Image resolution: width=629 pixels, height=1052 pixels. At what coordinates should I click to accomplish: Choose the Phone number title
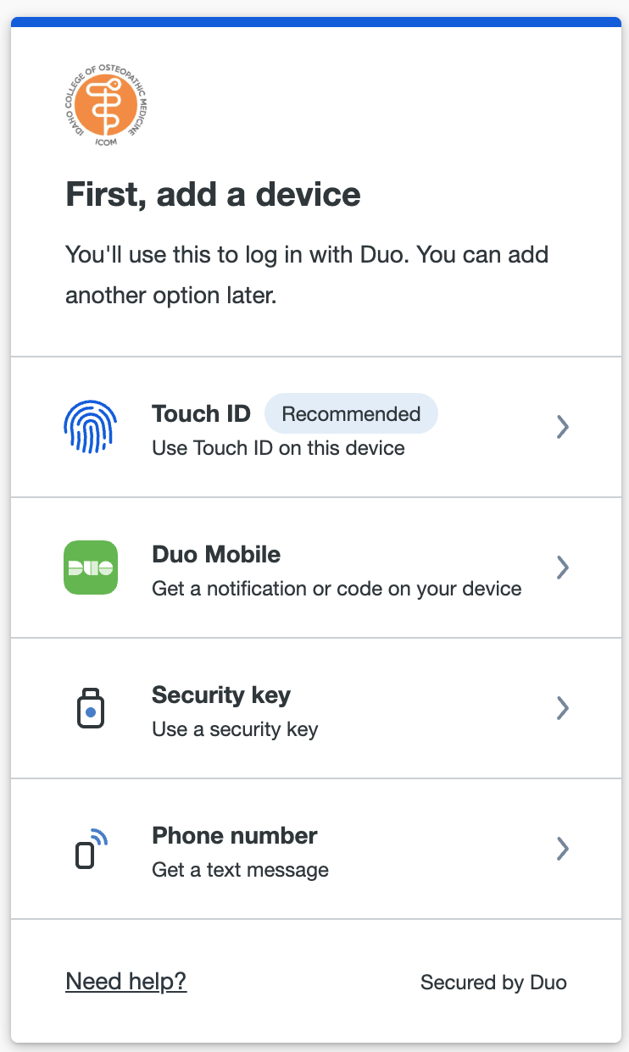[235, 835]
